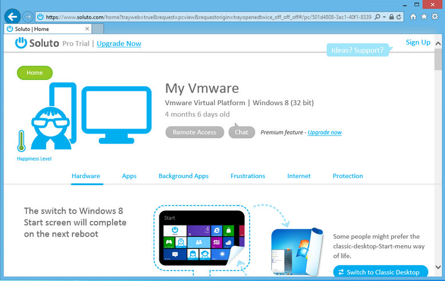Open Favorites star icon
The height and width of the screenshot is (281, 445).
[x=424, y=17]
